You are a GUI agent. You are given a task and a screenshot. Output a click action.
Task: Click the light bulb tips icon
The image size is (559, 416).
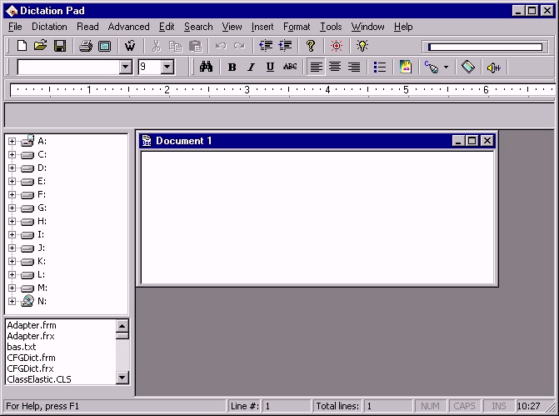[362, 46]
